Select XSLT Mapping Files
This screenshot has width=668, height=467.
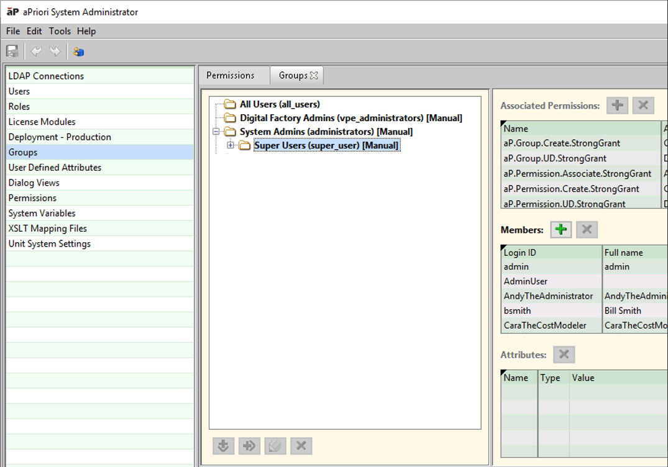99,228
